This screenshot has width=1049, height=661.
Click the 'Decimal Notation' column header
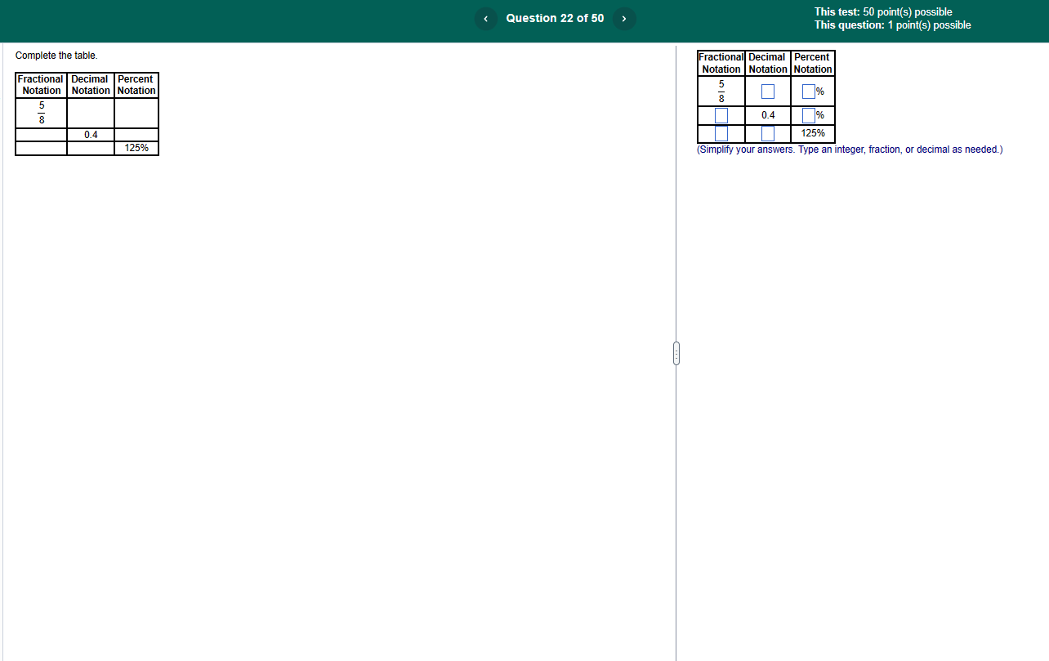(x=767, y=61)
